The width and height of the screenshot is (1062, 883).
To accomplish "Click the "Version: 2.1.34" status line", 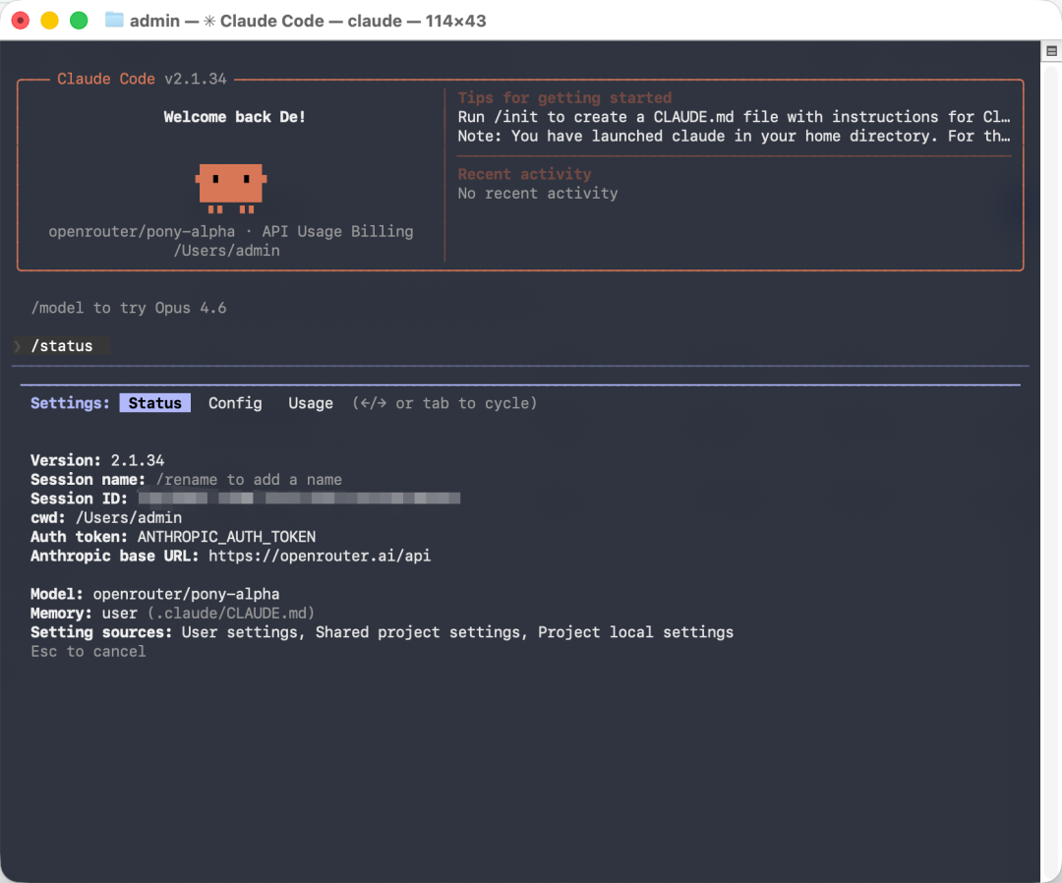I will pyautogui.click(x=97, y=460).
